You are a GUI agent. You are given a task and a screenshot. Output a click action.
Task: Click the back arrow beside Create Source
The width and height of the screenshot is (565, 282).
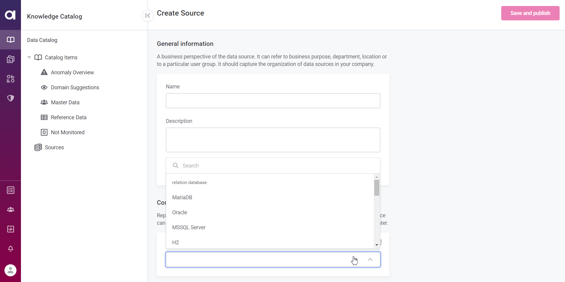coord(148,16)
